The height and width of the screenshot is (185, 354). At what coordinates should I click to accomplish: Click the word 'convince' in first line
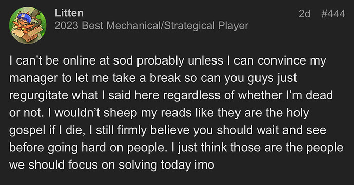click(x=282, y=60)
